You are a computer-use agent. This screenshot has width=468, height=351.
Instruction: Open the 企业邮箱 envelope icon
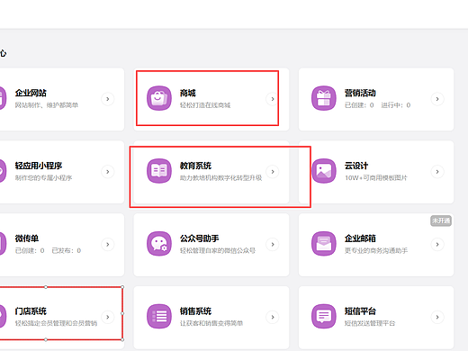tap(324, 244)
